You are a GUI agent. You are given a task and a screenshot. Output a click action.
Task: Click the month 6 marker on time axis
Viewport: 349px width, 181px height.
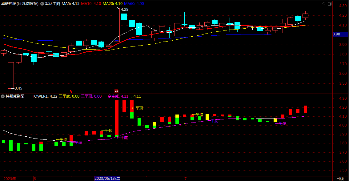(x=35, y=179)
